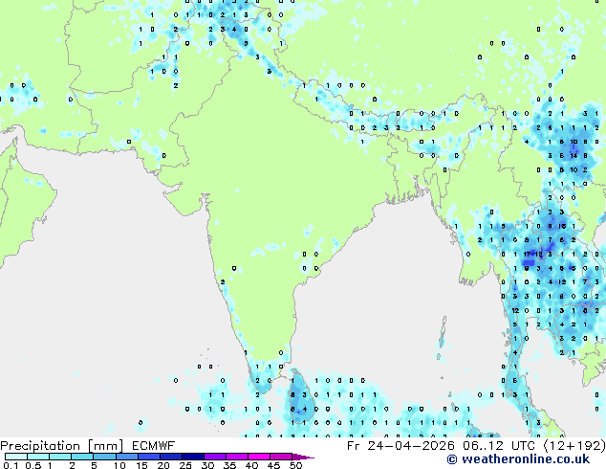606x469 pixels.
Task: Click Sri Lanka island on the map
Action: tap(299, 399)
